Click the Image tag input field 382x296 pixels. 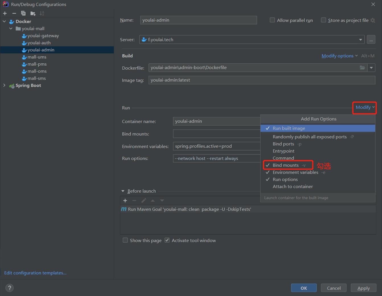(262, 80)
